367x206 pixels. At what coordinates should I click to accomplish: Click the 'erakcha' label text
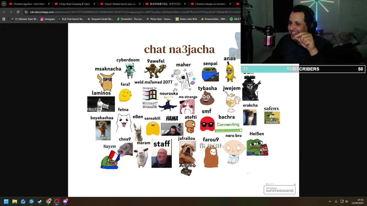[250, 105]
